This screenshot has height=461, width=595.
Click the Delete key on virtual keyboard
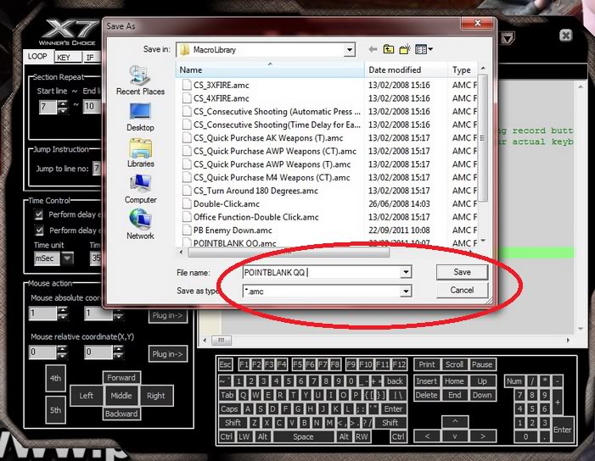click(427, 395)
